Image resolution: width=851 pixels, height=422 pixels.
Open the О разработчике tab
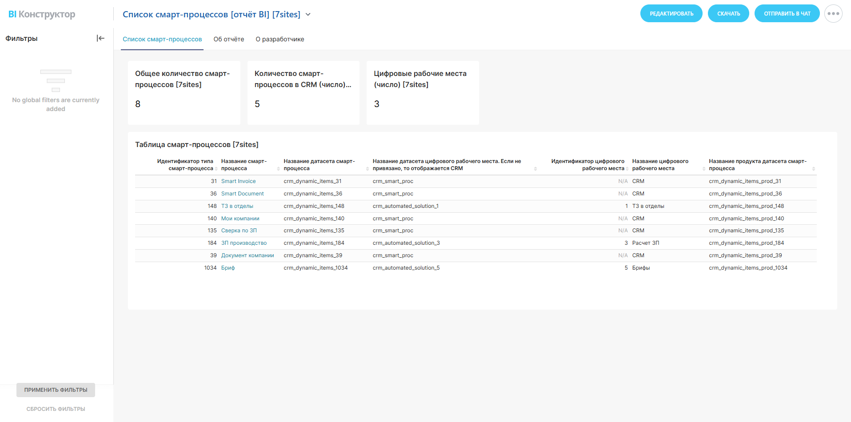pos(280,39)
